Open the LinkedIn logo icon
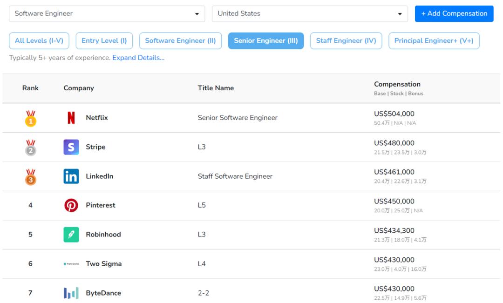 71,176
